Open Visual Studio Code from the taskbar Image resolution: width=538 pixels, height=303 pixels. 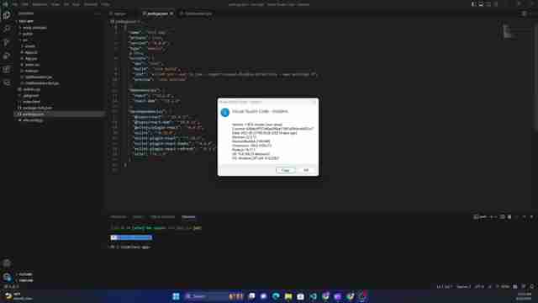point(313,296)
